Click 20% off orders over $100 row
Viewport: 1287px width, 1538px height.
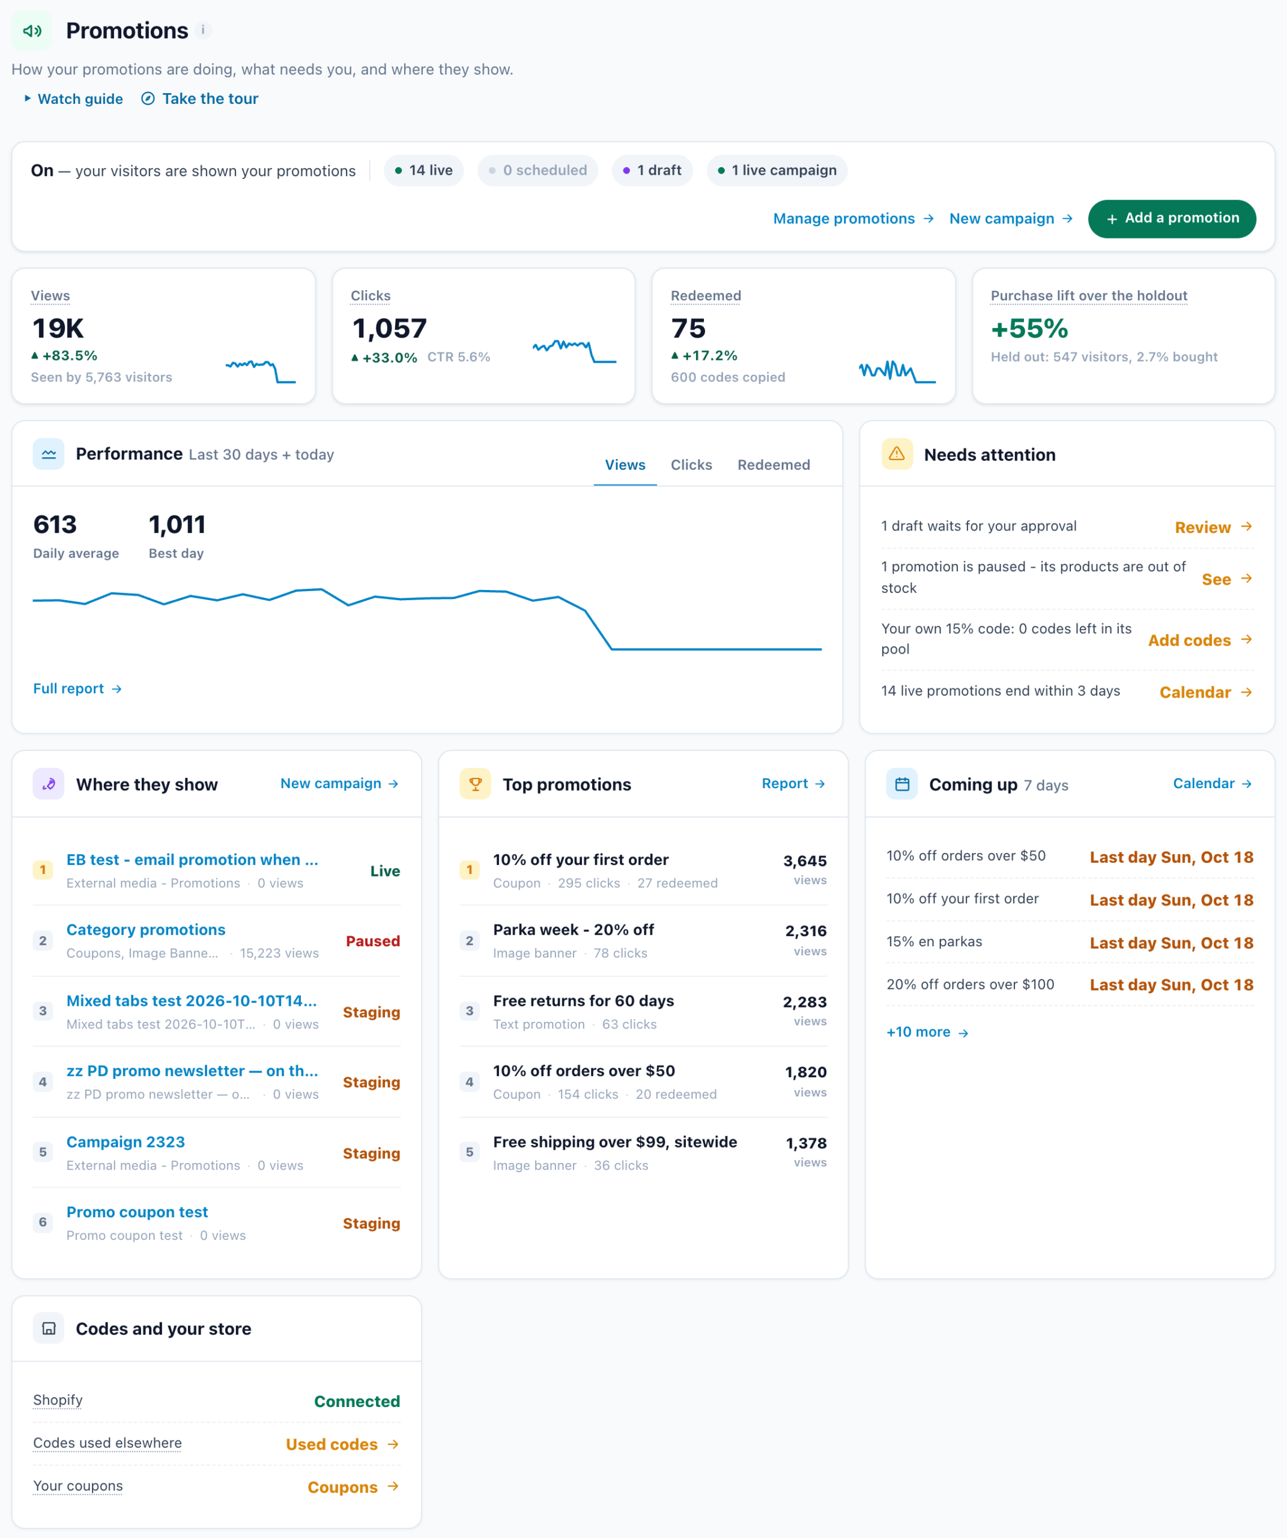click(1070, 985)
